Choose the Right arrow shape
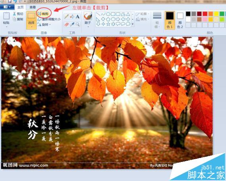 [x=118, y=19]
